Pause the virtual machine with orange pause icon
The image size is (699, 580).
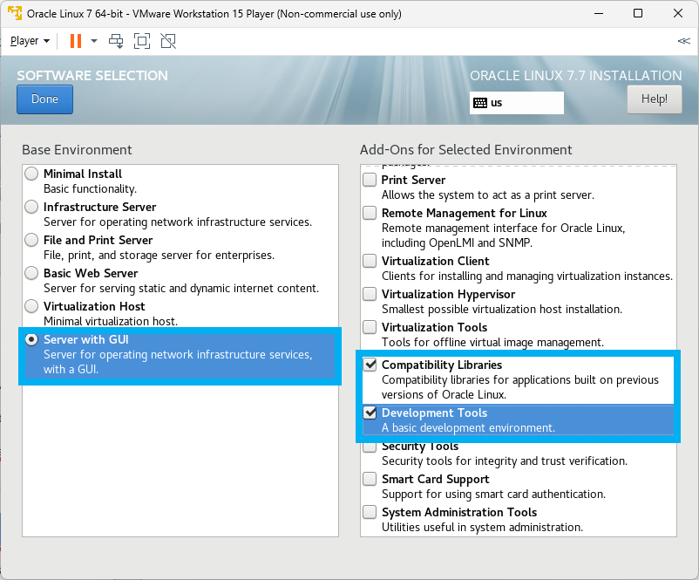[76, 41]
